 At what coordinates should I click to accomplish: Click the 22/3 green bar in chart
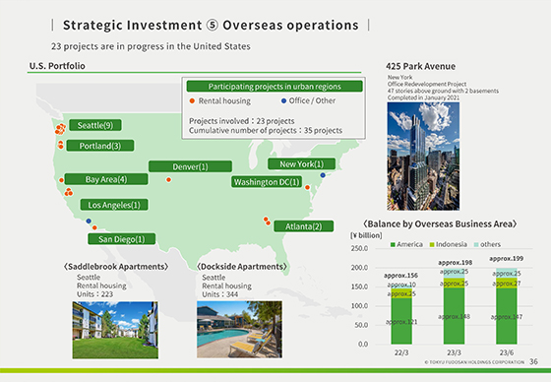click(x=401, y=321)
